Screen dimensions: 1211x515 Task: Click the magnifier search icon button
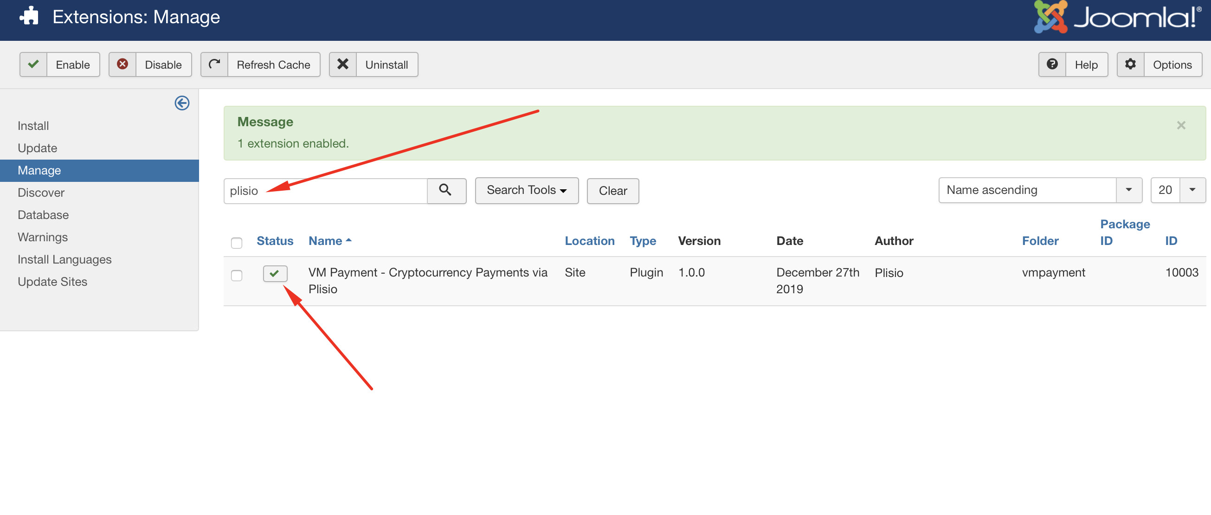click(446, 191)
